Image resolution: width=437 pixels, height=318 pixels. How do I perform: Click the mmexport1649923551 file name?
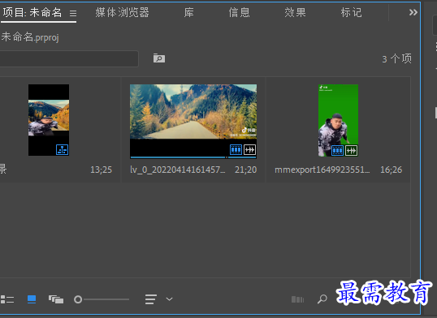tap(322, 170)
